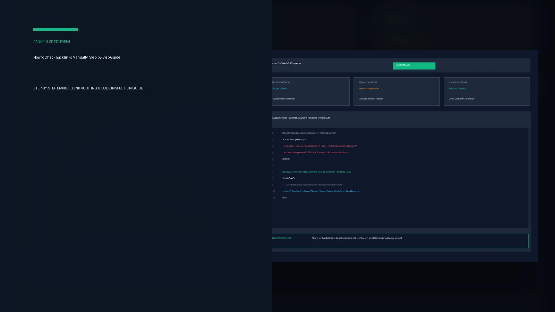Click the blue rankpulse.net anchor code line
This screenshot has width=555, height=312.
(x=321, y=191)
